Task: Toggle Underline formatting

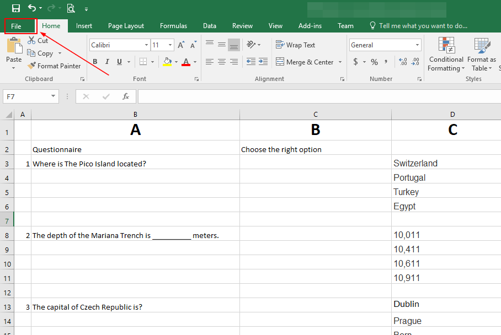Action: (119, 62)
